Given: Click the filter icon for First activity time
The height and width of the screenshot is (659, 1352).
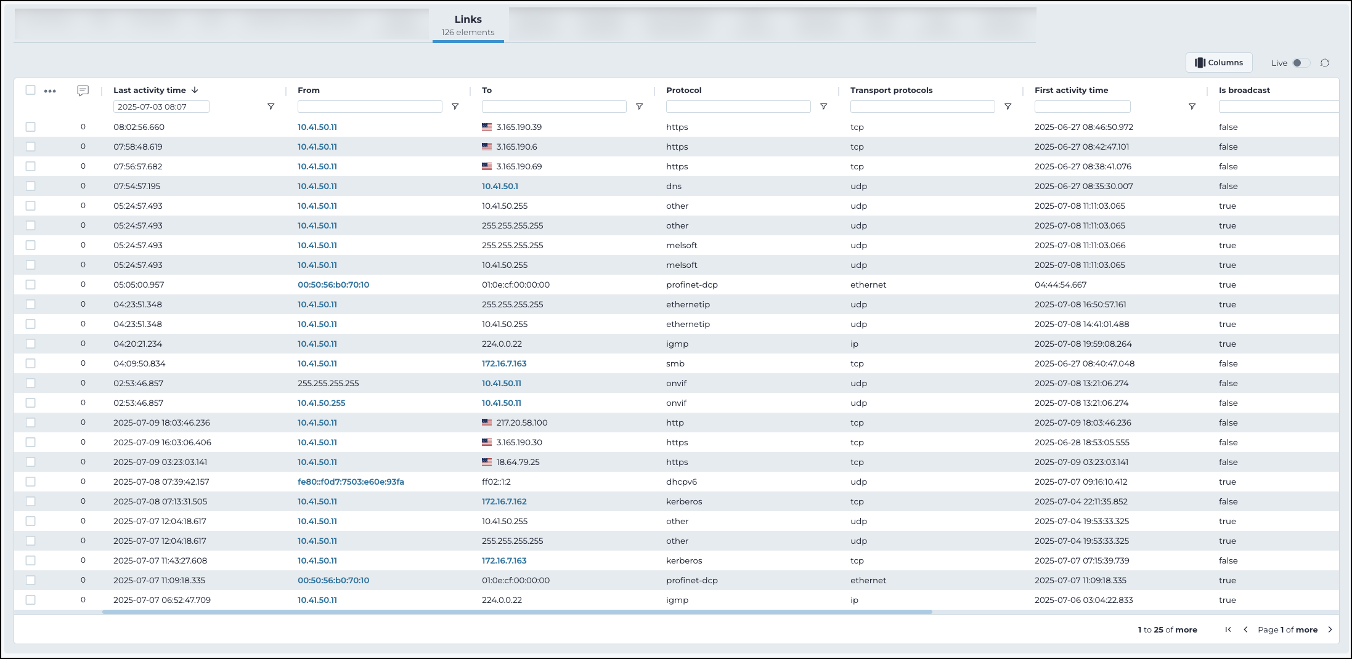Looking at the screenshot, I should pyautogui.click(x=1192, y=107).
